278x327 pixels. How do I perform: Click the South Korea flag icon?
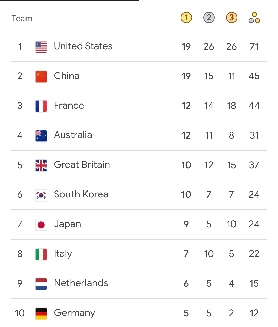pyautogui.click(x=41, y=195)
